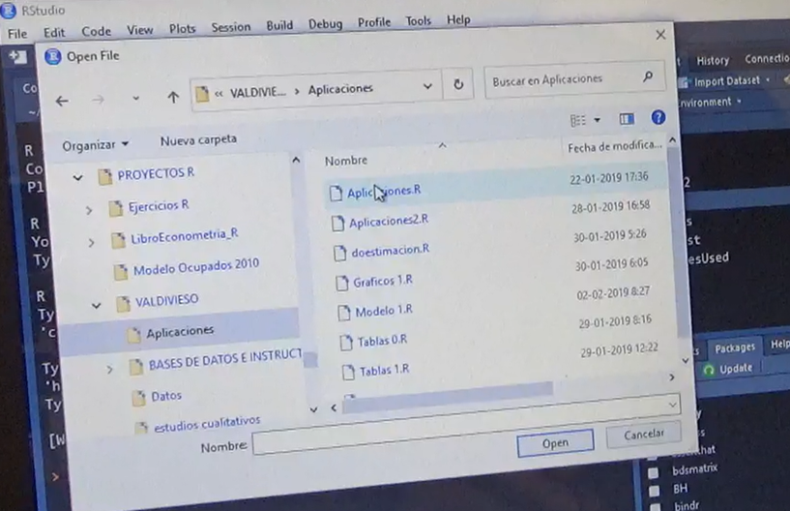Click the Modelo 1.R file icon
Screen dimensions: 790x511
(344, 313)
